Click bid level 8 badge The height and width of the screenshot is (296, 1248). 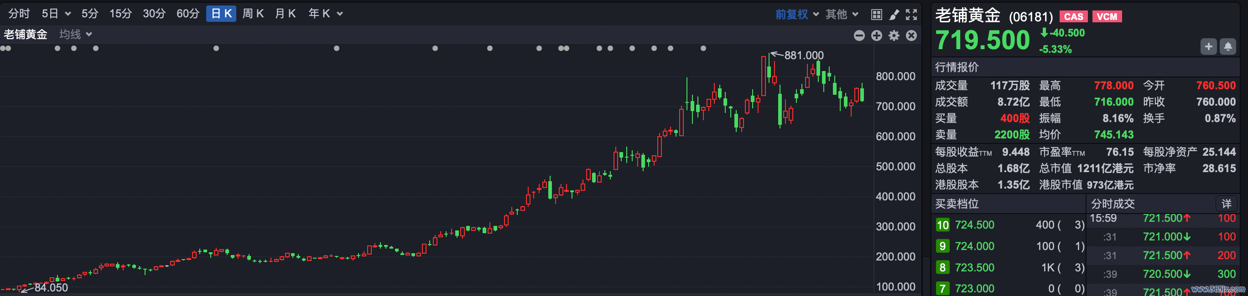click(x=942, y=267)
